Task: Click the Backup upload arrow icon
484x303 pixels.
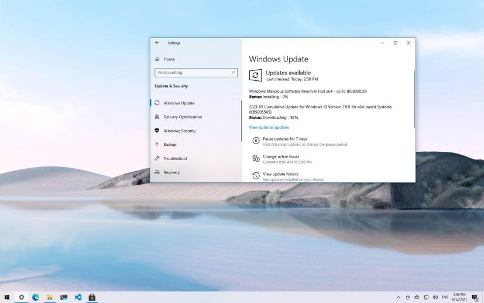Action: tap(157, 144)
